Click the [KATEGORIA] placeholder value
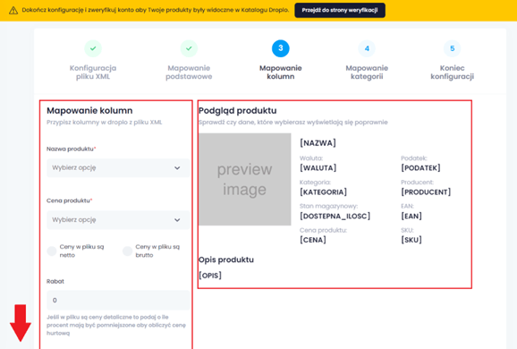The height and width of the screenshot is (349, 517). [323, 192]
